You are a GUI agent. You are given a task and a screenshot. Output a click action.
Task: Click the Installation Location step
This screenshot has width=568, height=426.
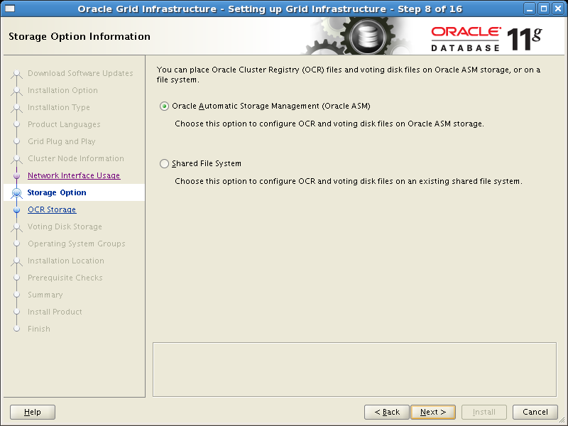click(x=66, y=261)
